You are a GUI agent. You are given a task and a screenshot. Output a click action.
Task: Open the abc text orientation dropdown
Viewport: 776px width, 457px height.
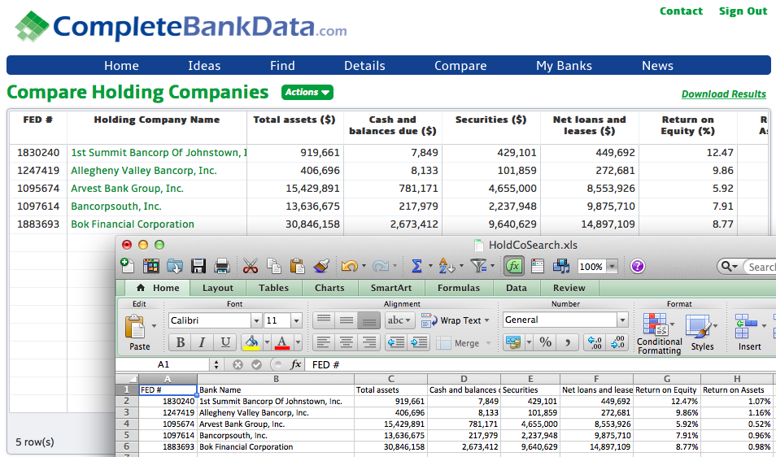(400, 320)
